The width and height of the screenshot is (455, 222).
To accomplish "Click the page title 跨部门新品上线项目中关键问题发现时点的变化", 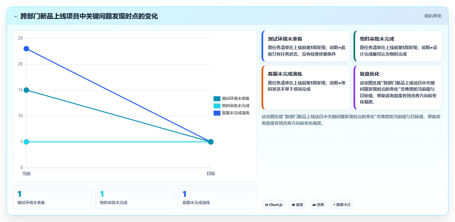I will click(x=89, y=16).
